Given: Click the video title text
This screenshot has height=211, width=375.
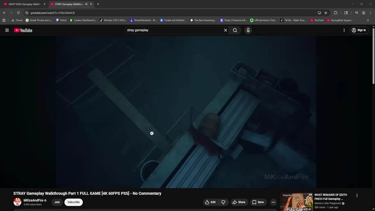Looking at the screenshot, I should pyautogui.click(x=87, y=193).
